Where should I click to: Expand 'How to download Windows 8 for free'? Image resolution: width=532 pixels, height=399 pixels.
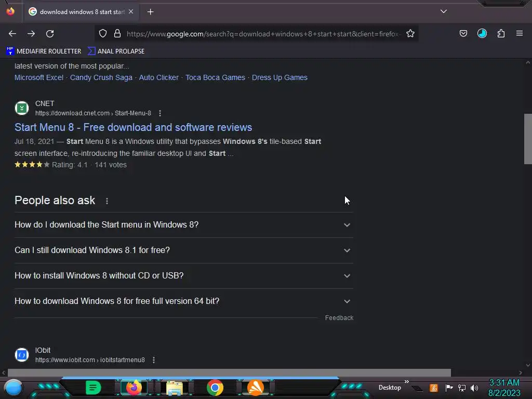(184, 301)
